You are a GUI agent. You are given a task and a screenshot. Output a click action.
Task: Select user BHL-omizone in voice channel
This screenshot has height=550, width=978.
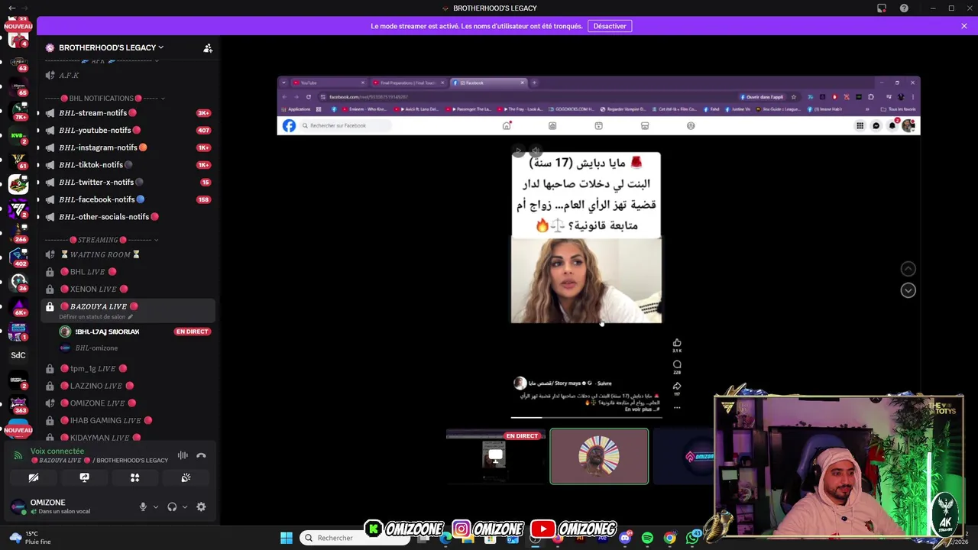coord(96,348)
